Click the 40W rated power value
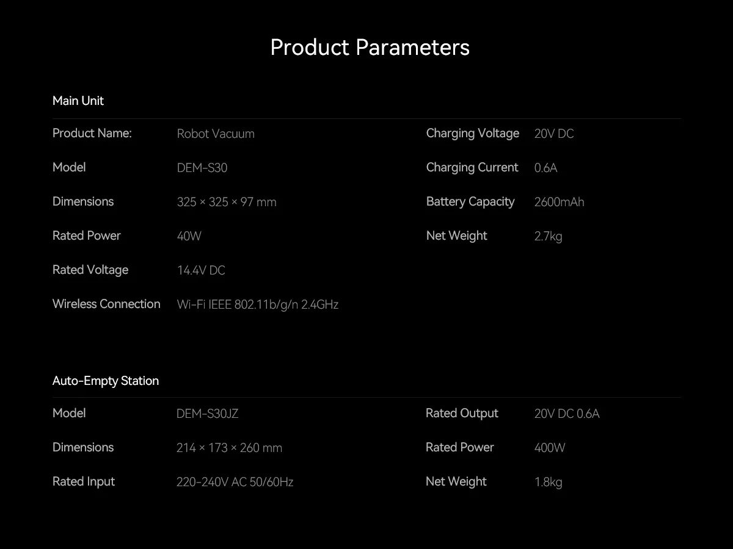 point(189,236)
